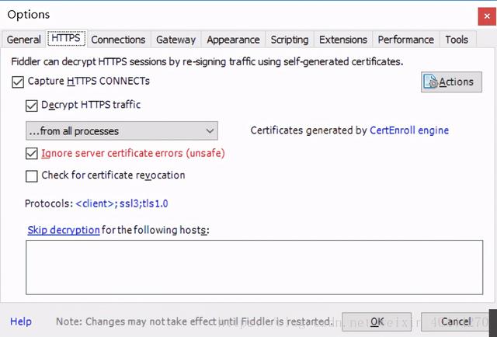Screen dimensions: 497x337
Task: Open the Scripting tab
Action: pos(290,40)
